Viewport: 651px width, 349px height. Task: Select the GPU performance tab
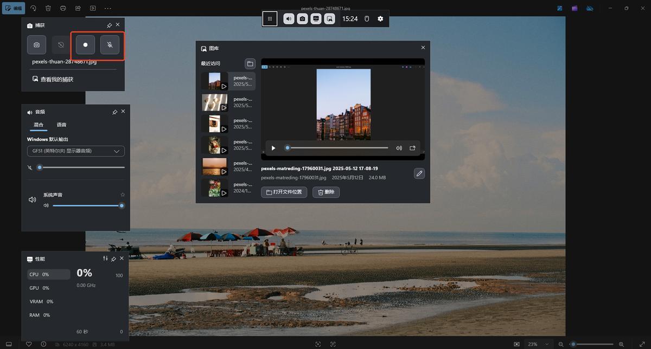click(39, 288)
